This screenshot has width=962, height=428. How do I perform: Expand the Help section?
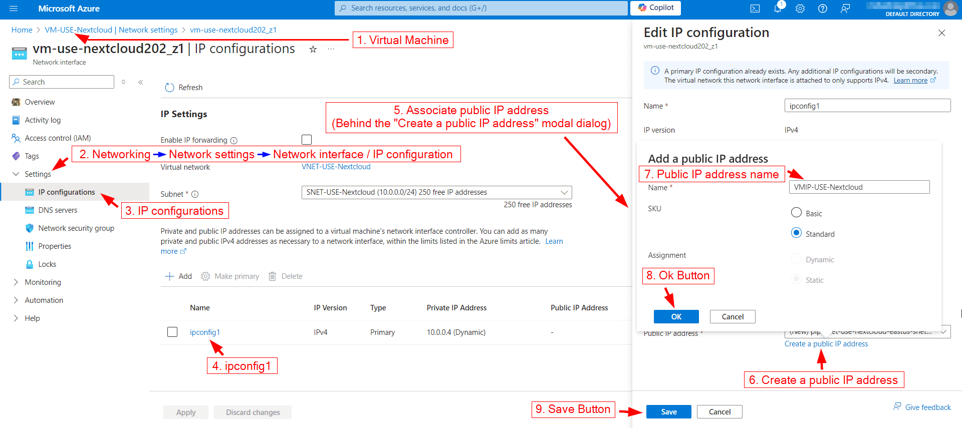tap(16, 318)
